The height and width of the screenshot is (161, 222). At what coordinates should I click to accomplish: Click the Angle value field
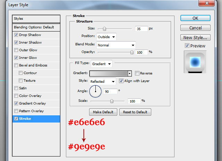(110, 91)
